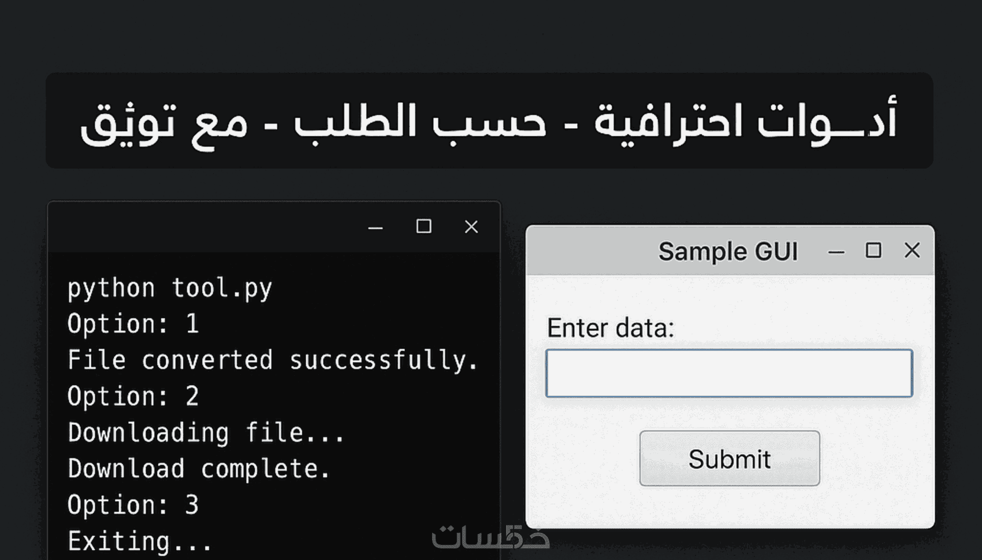
Task: Close the Sample GUI window
Action: click(x=912, y=250)
